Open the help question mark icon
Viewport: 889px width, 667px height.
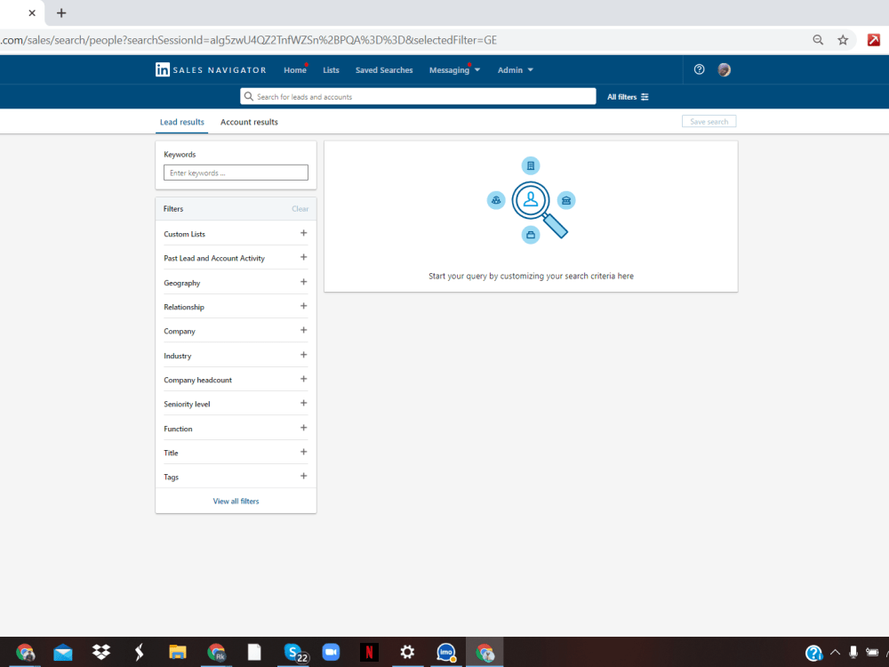(x=699, y=69)
